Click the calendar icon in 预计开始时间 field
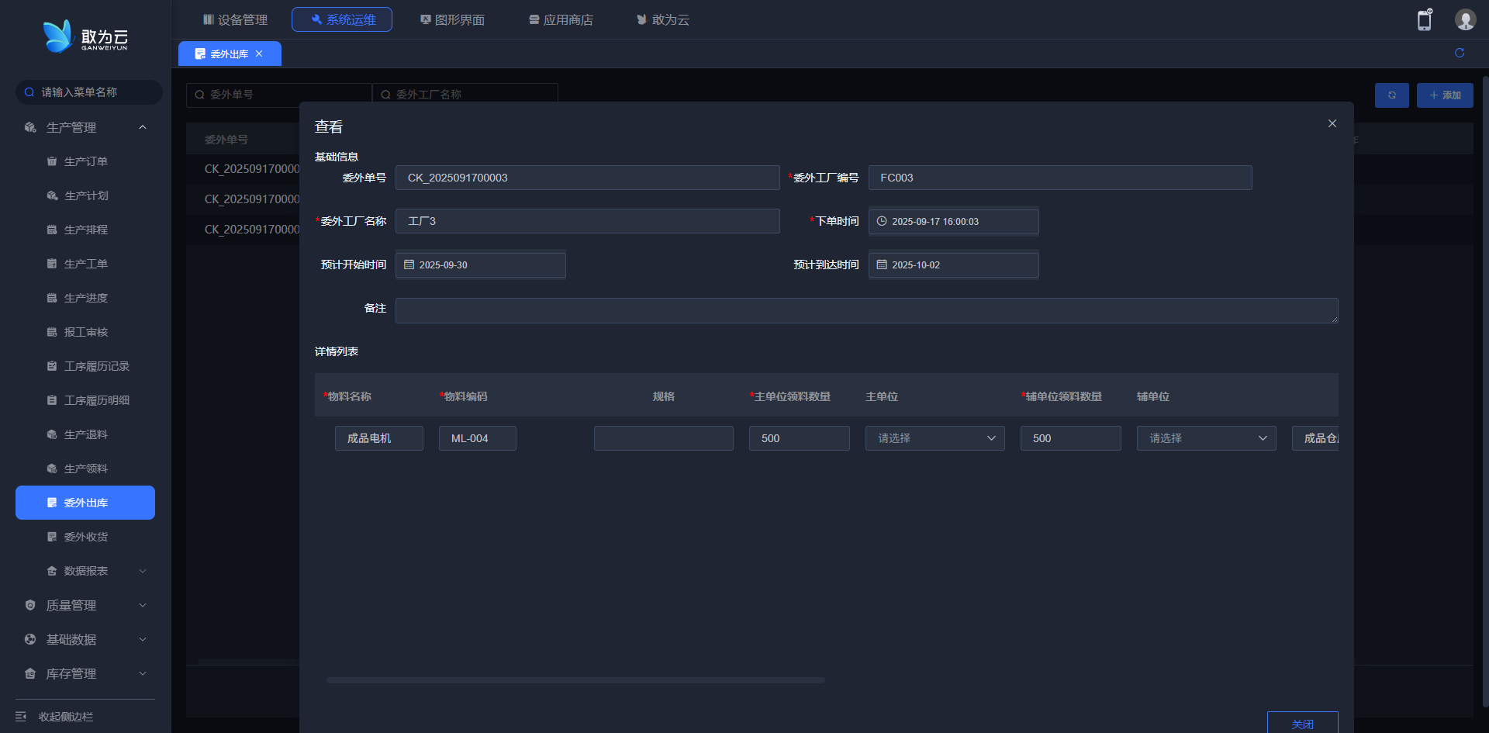The height and width of the screenshot is (733, 1489). [409, 265]
